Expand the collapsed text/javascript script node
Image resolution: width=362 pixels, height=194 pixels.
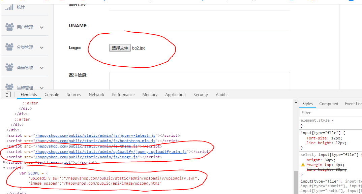4,162
